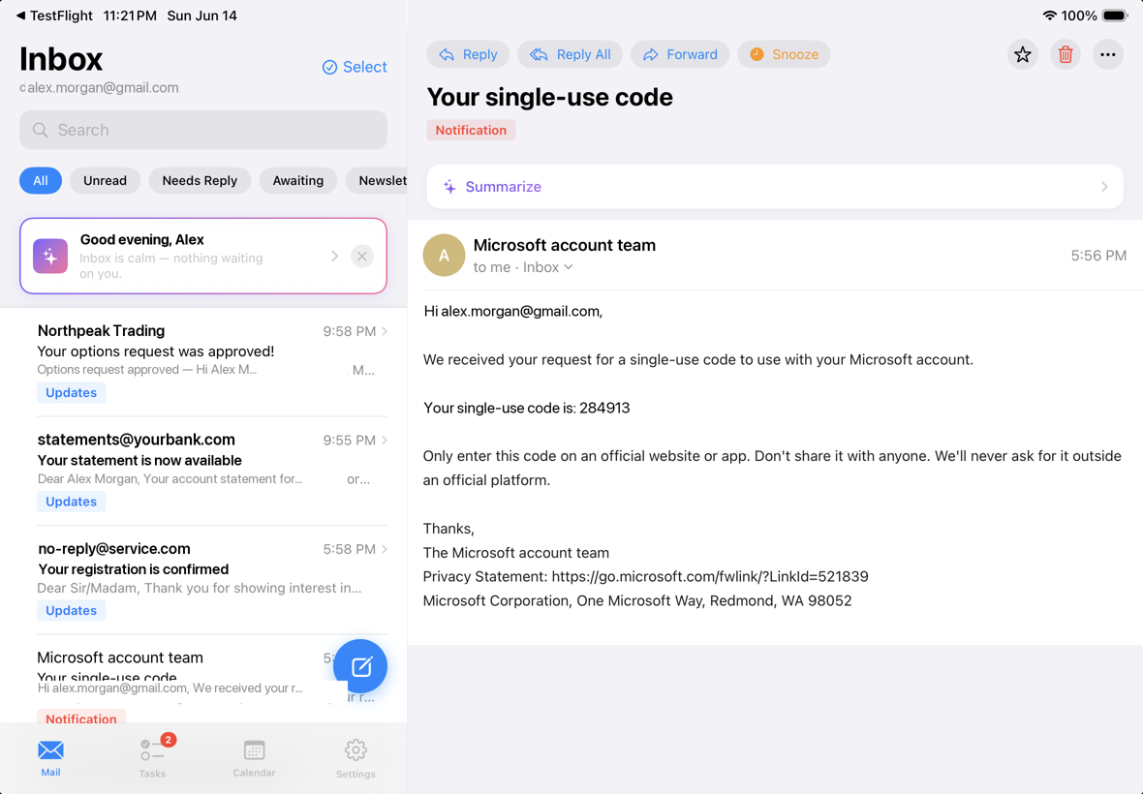Viewport: 1143px width, 794px height.
Task: Open Inbox folder dropdown under sender name
Action: 547,267
